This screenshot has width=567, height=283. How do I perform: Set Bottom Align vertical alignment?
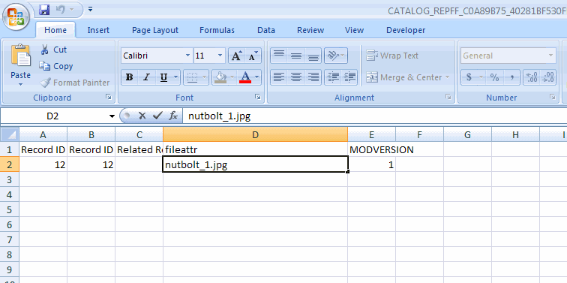pyautogui.click(x=313, y=56)
